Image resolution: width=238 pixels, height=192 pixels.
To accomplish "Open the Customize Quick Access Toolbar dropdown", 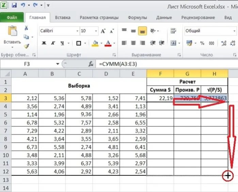I will click(48, 5).
